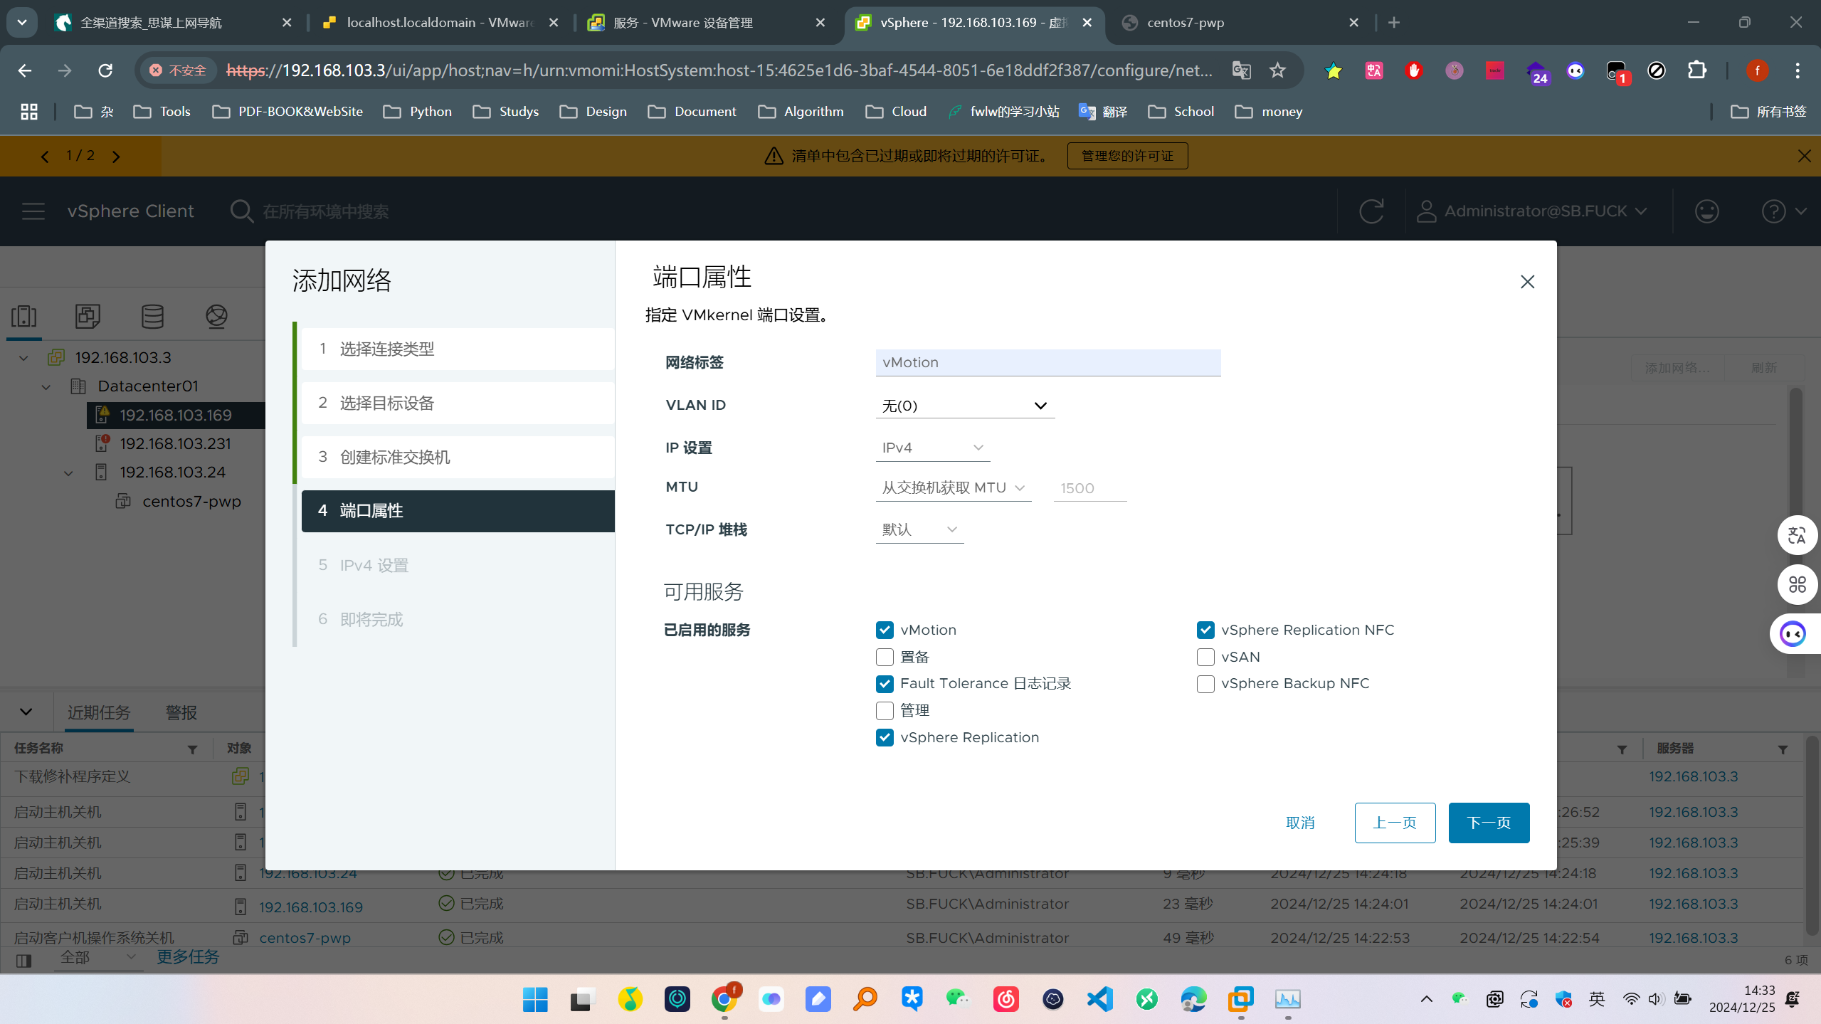Switch to the Alarms tab

(181, 712)
